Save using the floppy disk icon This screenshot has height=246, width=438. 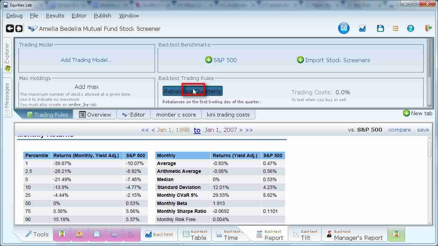coord(380,29)
